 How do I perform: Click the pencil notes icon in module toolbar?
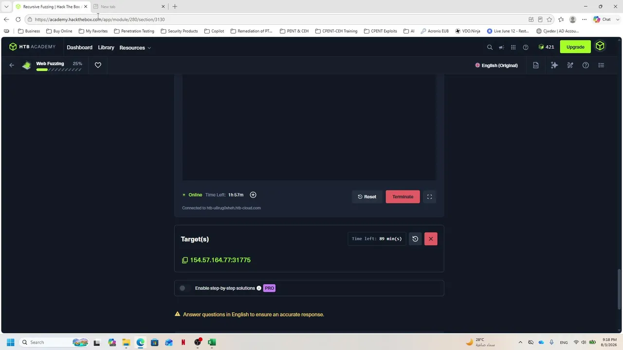click(x=570, y=65)
